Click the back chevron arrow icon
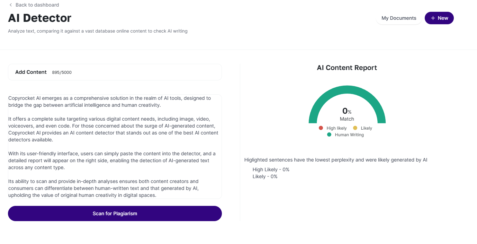 point(11,5)
